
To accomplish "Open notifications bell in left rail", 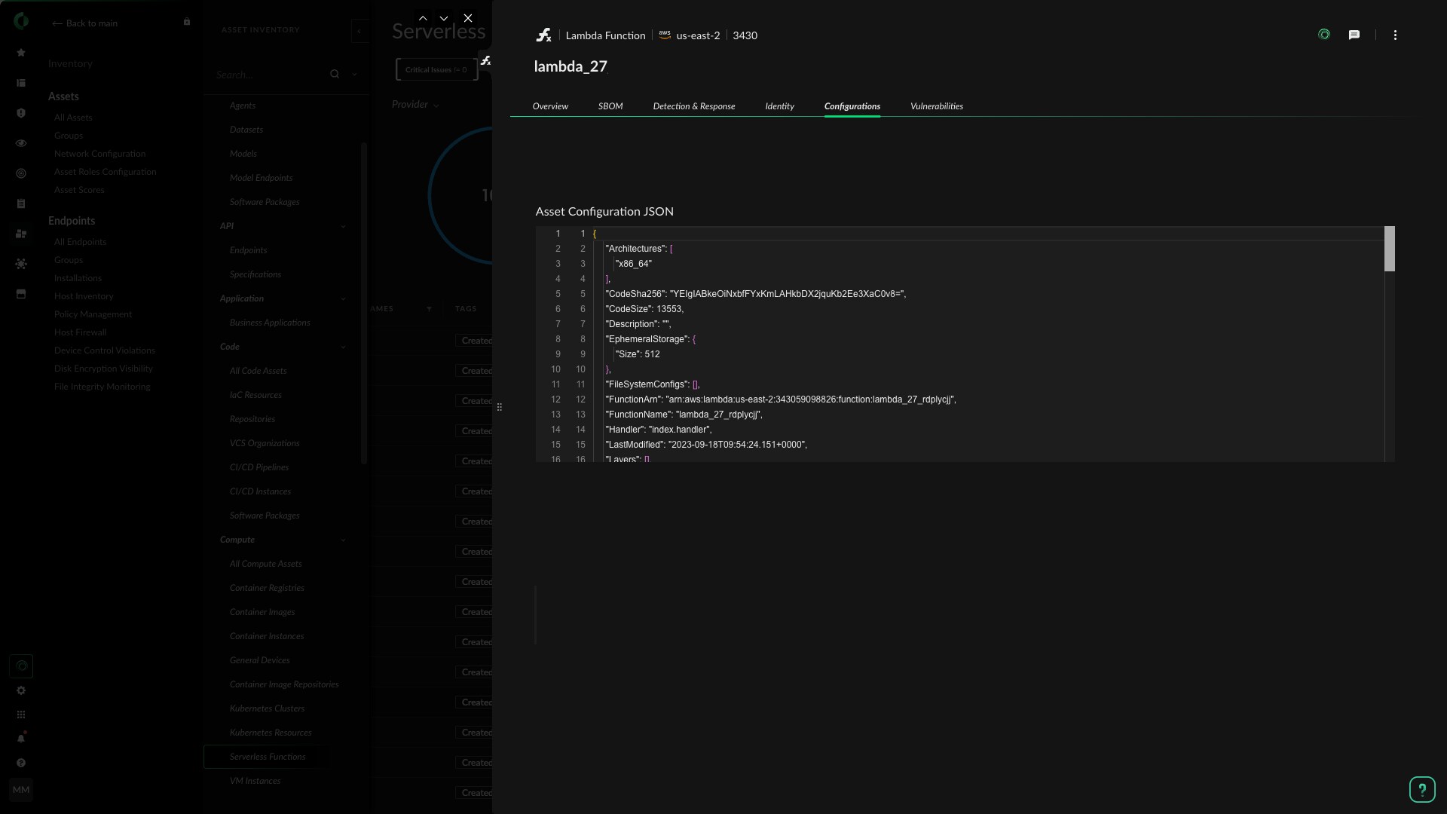I will point(21,739).
